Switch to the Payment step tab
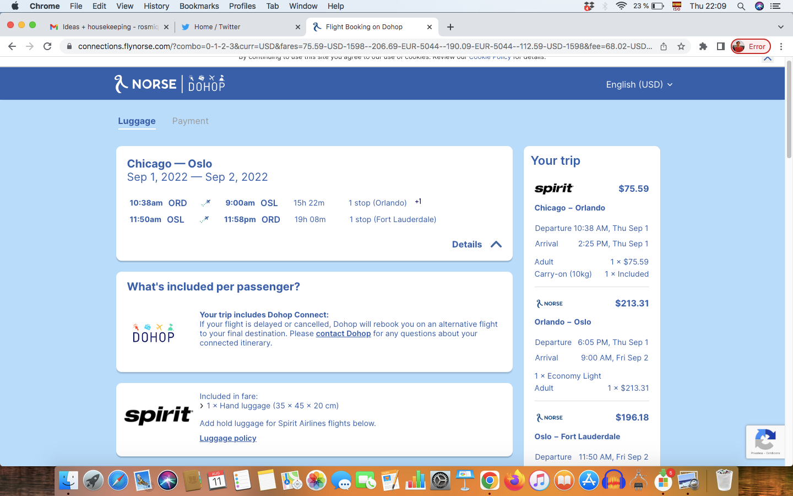 click(x=190, y=121)
